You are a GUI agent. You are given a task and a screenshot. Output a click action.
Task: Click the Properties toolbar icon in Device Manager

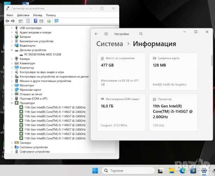[x=28, y=21]
